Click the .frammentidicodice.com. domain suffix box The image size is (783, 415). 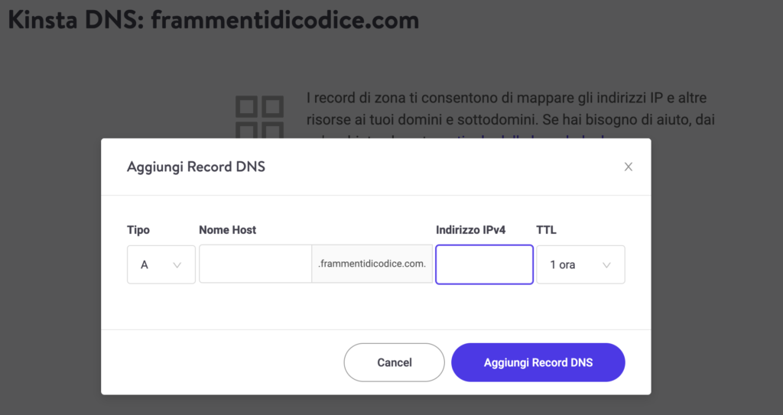tap(372, 264)
